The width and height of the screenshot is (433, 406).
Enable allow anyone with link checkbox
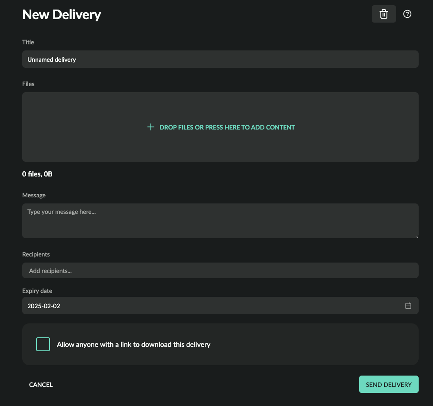pyautogui.click(x=43, y=344)
